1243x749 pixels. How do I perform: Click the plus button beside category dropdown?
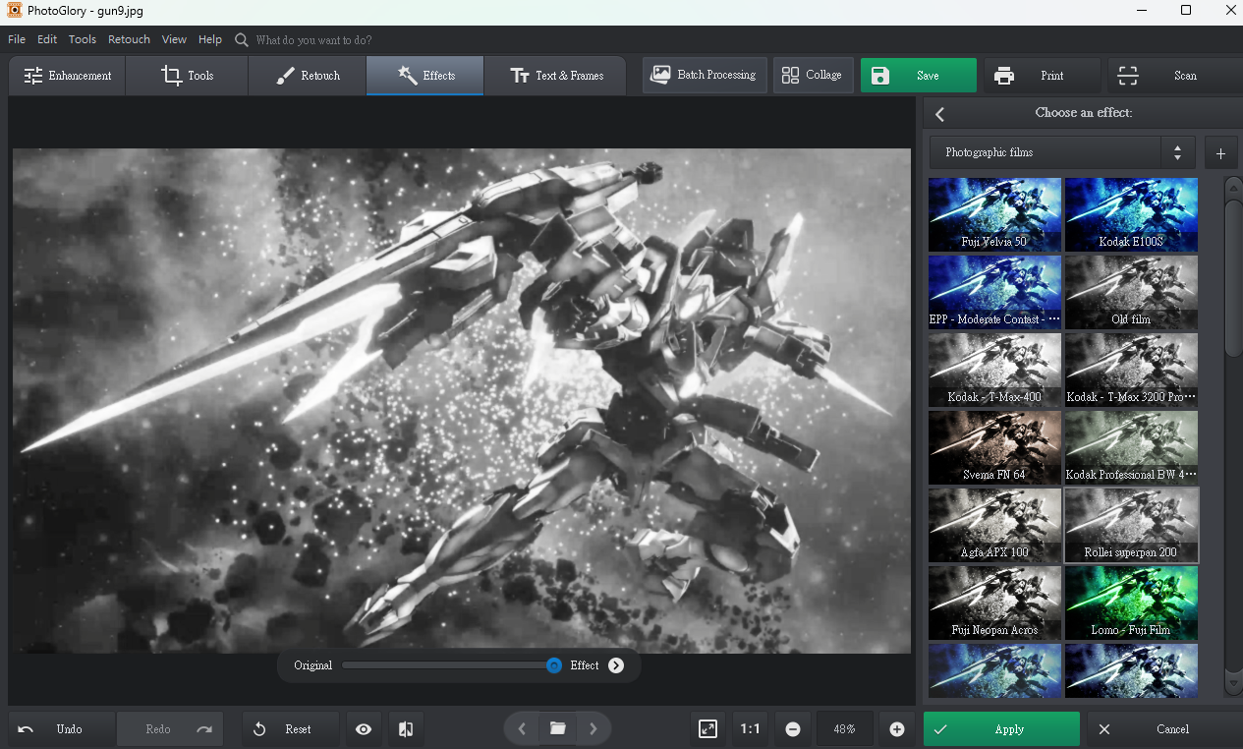[x=1220, y=153]
